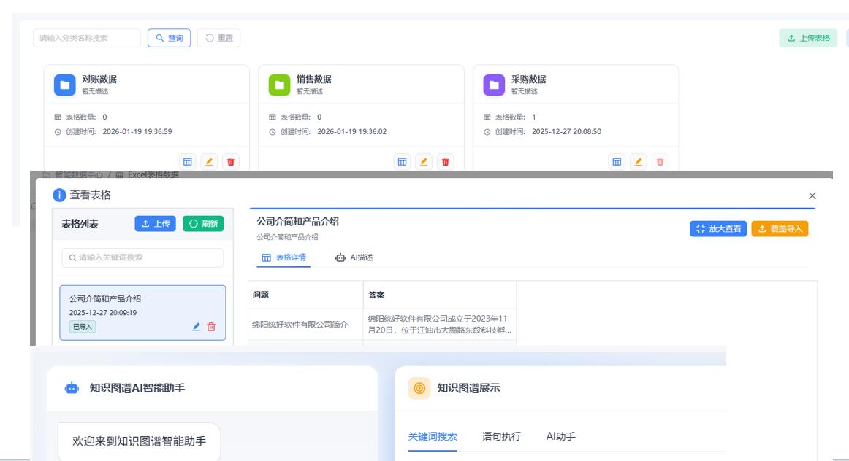The height and width of the screenshot is (461, 849).
Task: Click the 上传表格 upload button
Action: [x=808, y=38]
